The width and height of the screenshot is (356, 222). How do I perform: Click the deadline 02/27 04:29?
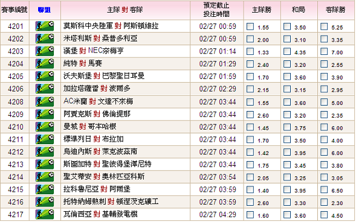(x=218, y=214)
